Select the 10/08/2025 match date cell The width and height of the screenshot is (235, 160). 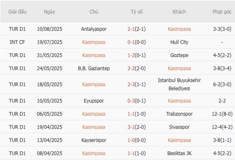pyautogui.click(x=50, y=29)
